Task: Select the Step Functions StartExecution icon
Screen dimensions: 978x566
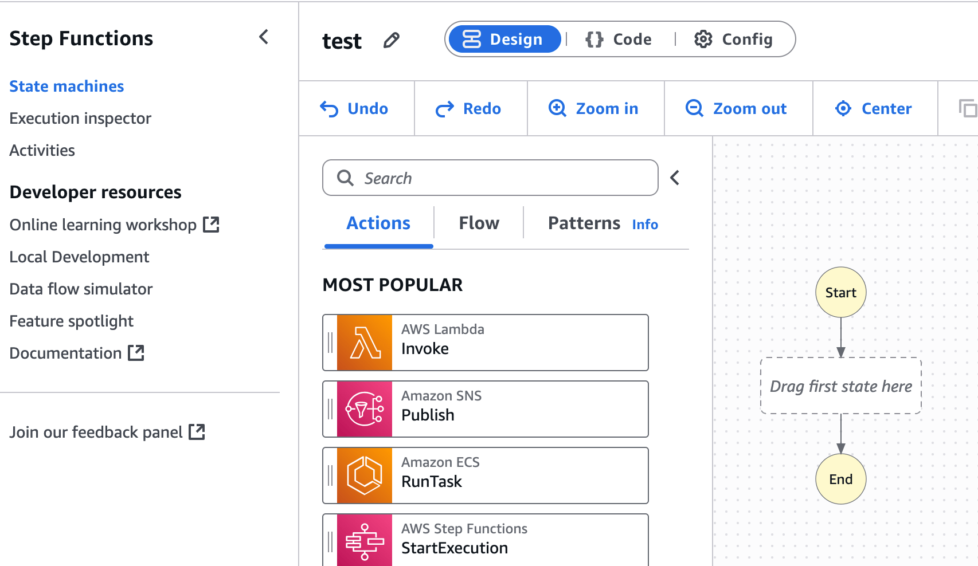Action: 365,540
